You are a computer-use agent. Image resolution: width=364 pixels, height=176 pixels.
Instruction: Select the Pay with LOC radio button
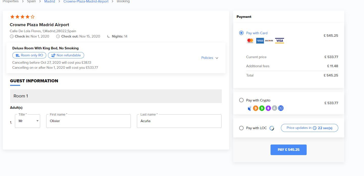[x=241, y=128]
